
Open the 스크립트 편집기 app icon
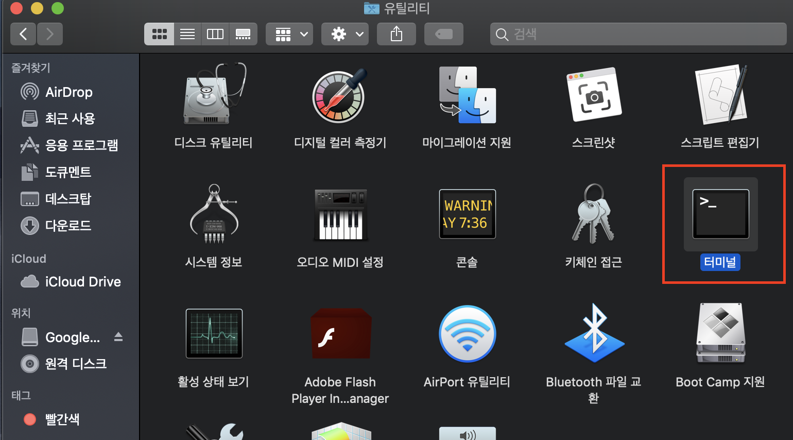click(x=720, y=94)
